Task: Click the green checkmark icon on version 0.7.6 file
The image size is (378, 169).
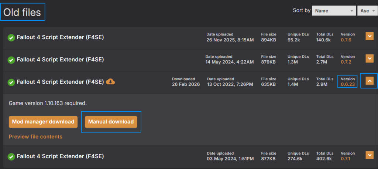Action: tap(11, 37)
